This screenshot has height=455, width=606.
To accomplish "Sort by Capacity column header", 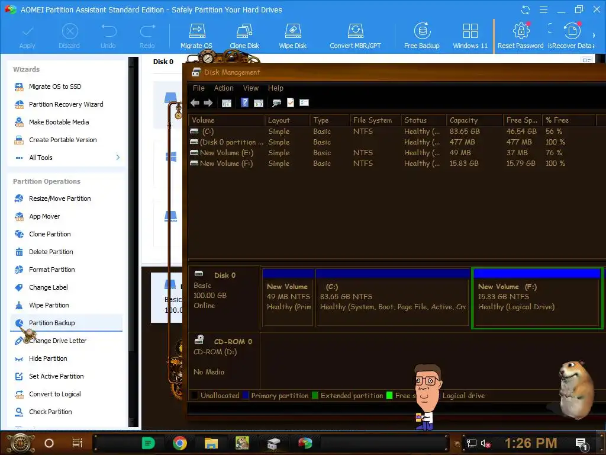I will click(x=475, y=120).
